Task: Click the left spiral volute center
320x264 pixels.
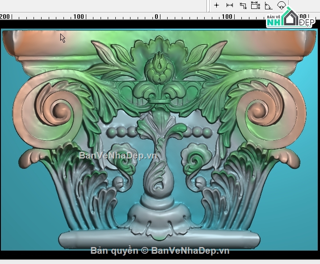Action: coord(60,111)
